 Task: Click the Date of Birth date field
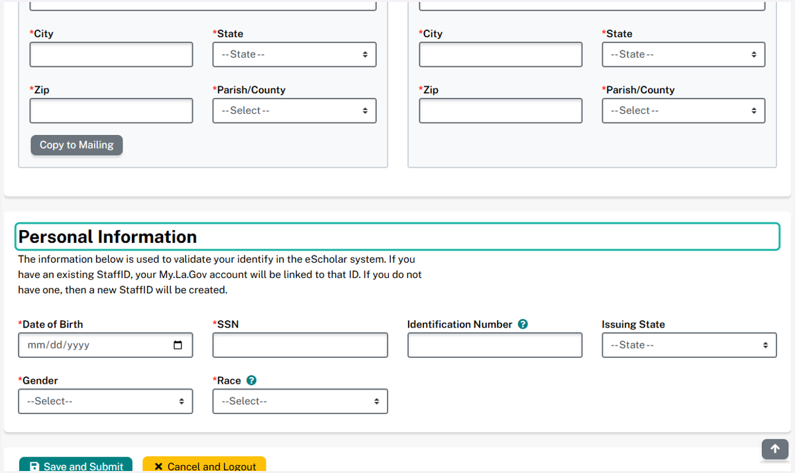(105, 345)
